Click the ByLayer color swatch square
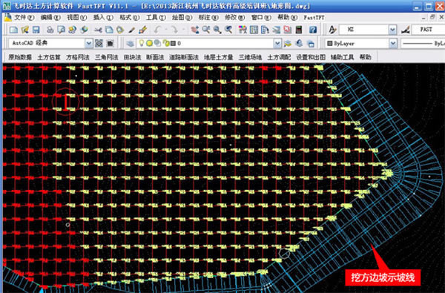The height and width of the screenshot is (293, 445). point(330,44)
